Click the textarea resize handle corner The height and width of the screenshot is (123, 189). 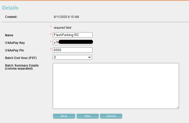click(177, 107)
